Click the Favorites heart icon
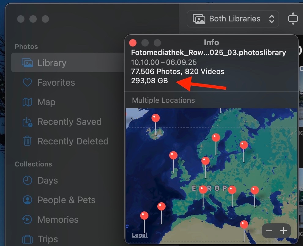 pos(27,83)
